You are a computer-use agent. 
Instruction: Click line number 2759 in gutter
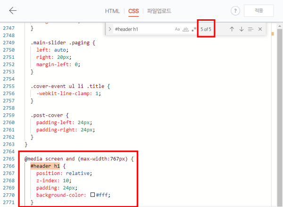point(8,115)
